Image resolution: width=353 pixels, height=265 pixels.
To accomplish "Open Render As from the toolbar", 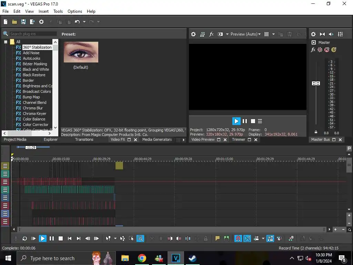I will click(32, 22).
